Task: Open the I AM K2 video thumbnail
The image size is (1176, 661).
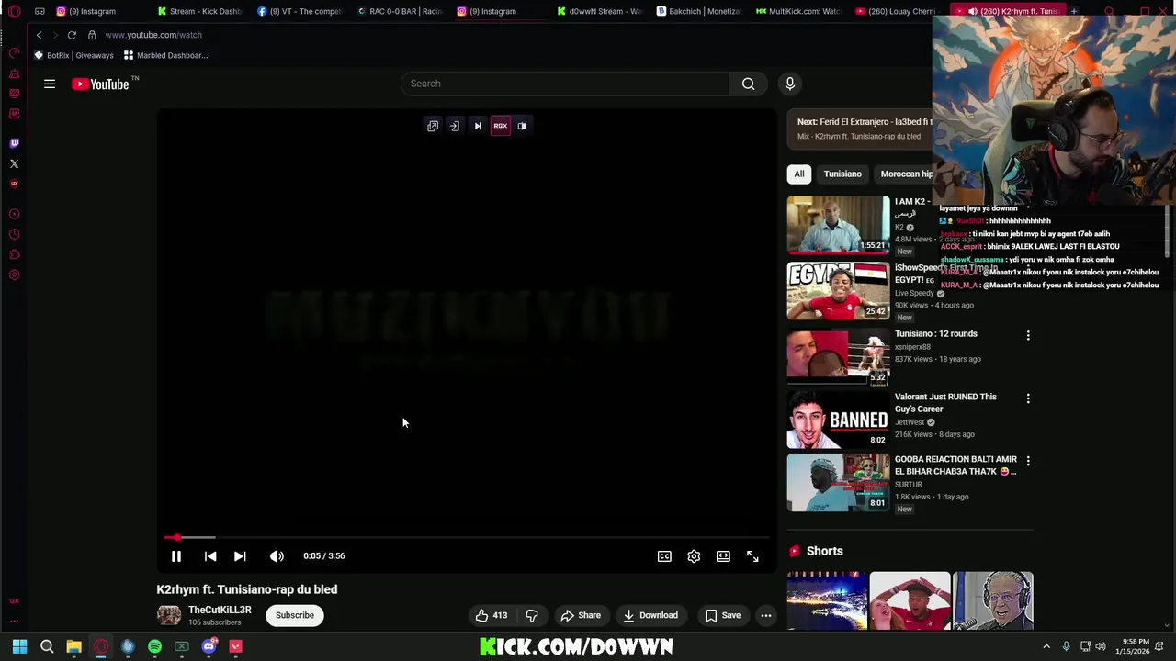Action: click(838, 225)
